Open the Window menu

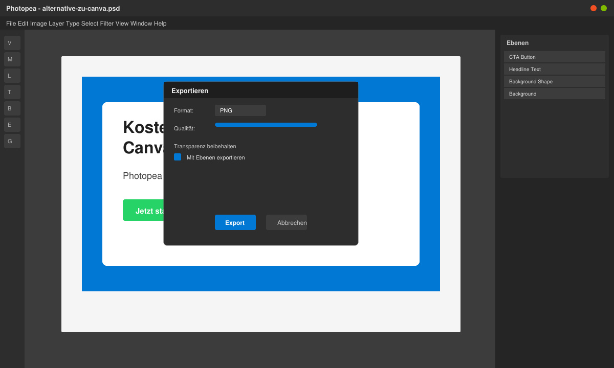(x=141, y=24)
